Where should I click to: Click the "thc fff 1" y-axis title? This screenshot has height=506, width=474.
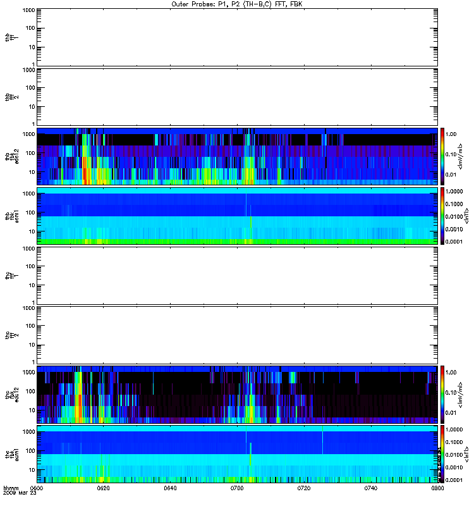11,276
